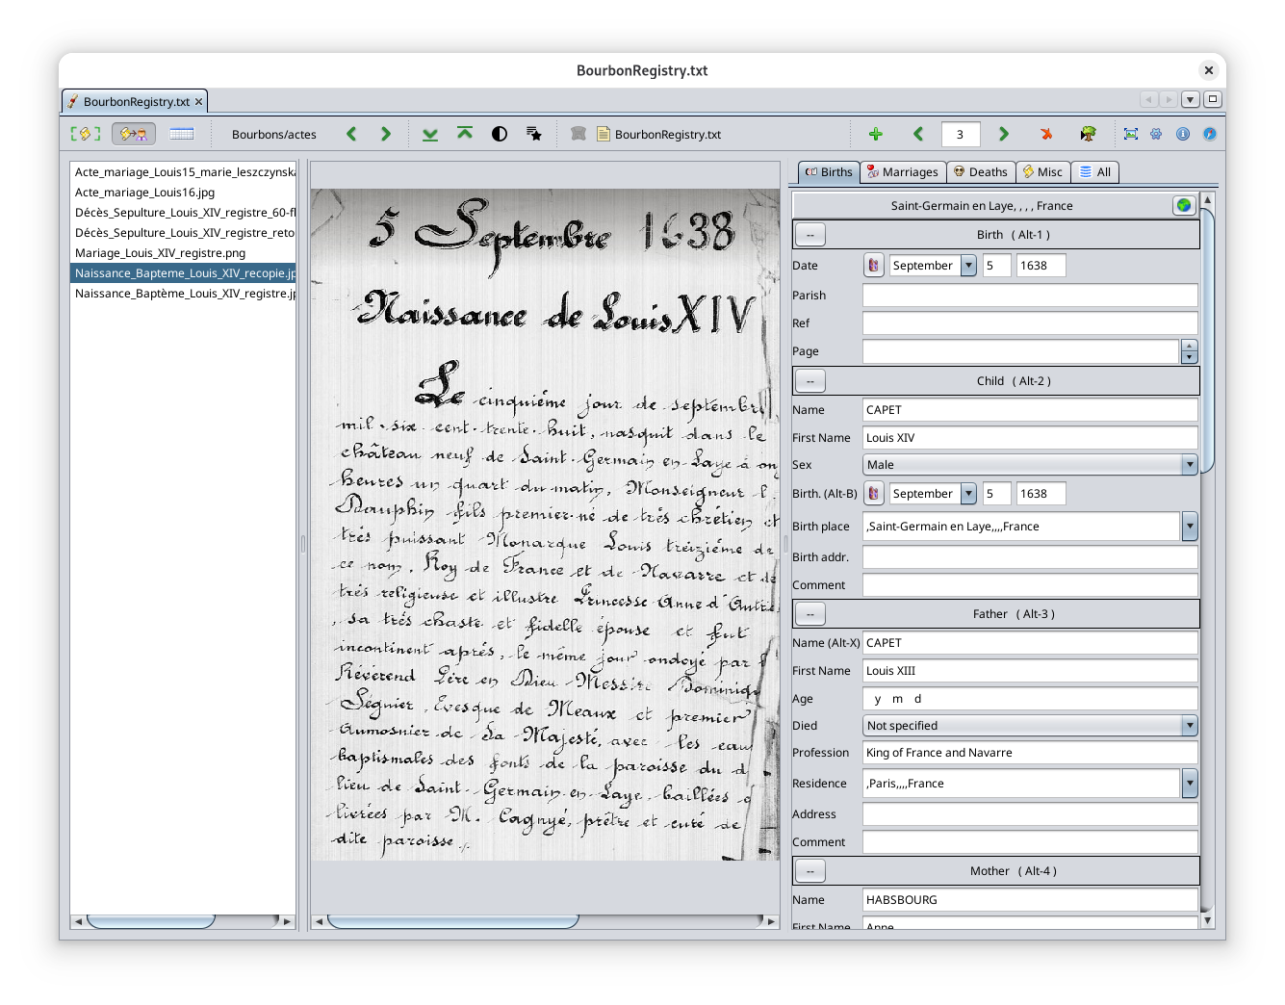Click the Ref input field
1285x1005 pixels.
tap(1030, 323)
